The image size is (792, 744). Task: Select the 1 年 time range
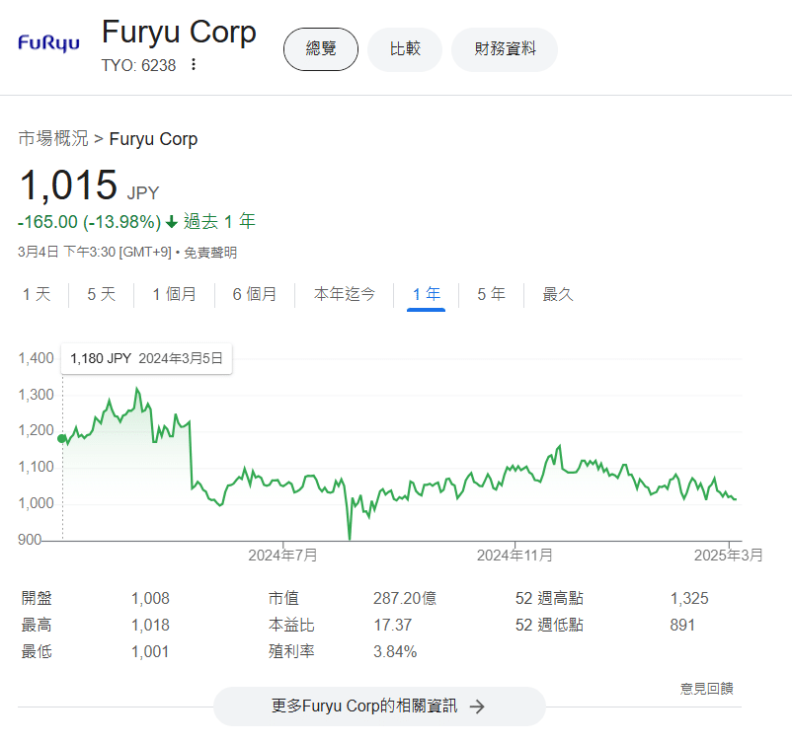point(427,294)
